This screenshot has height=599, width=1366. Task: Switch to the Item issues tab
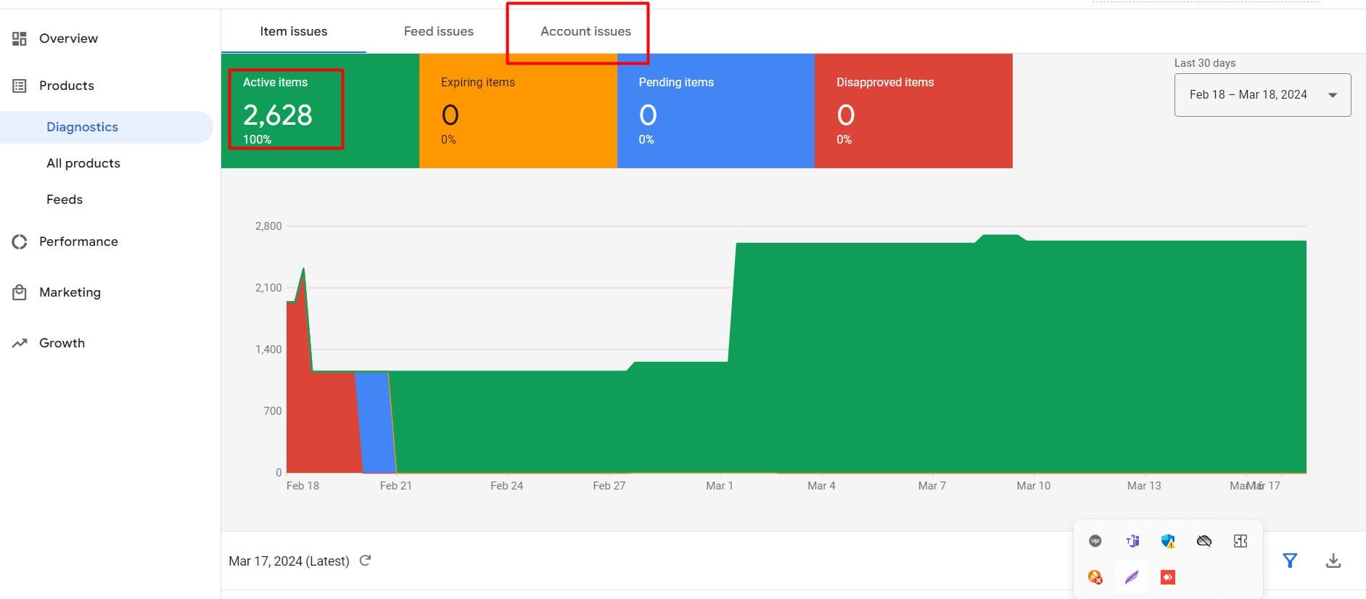[294, 31]
